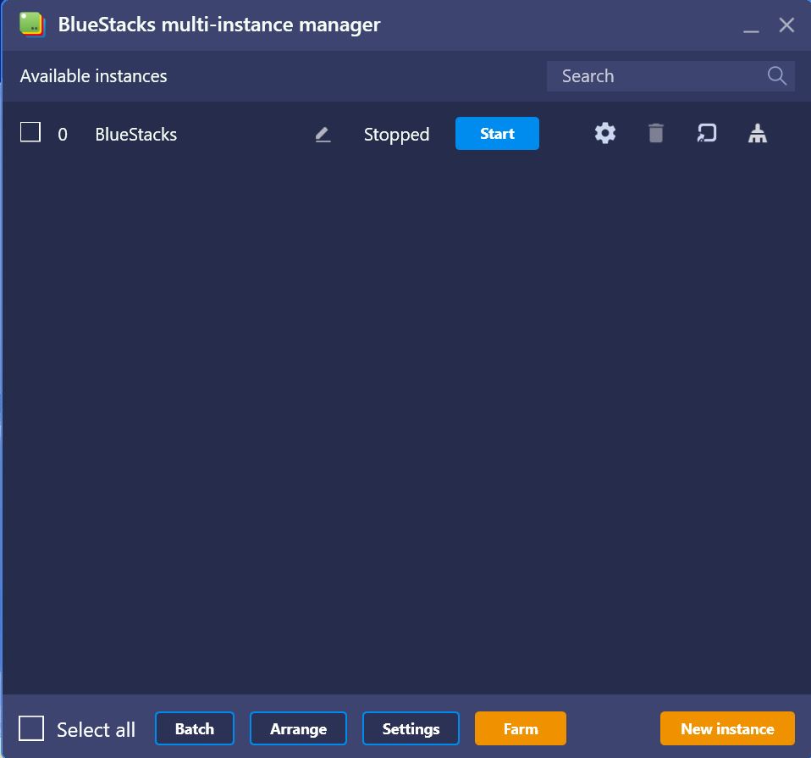Create shortcut for BlueStacks instance
811x758 pixels.
coord(706,133)
